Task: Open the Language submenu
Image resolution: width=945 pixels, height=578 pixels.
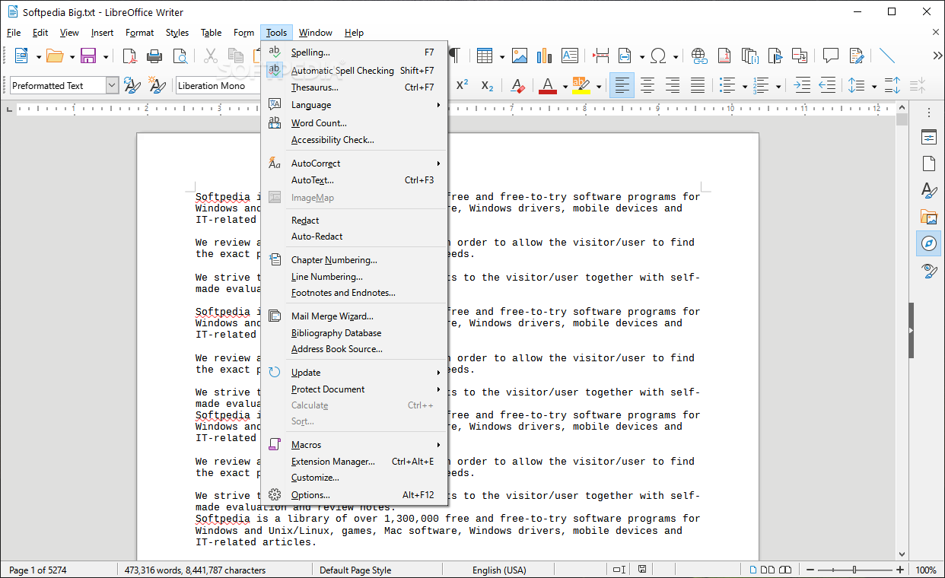Action: coord(354,105)
